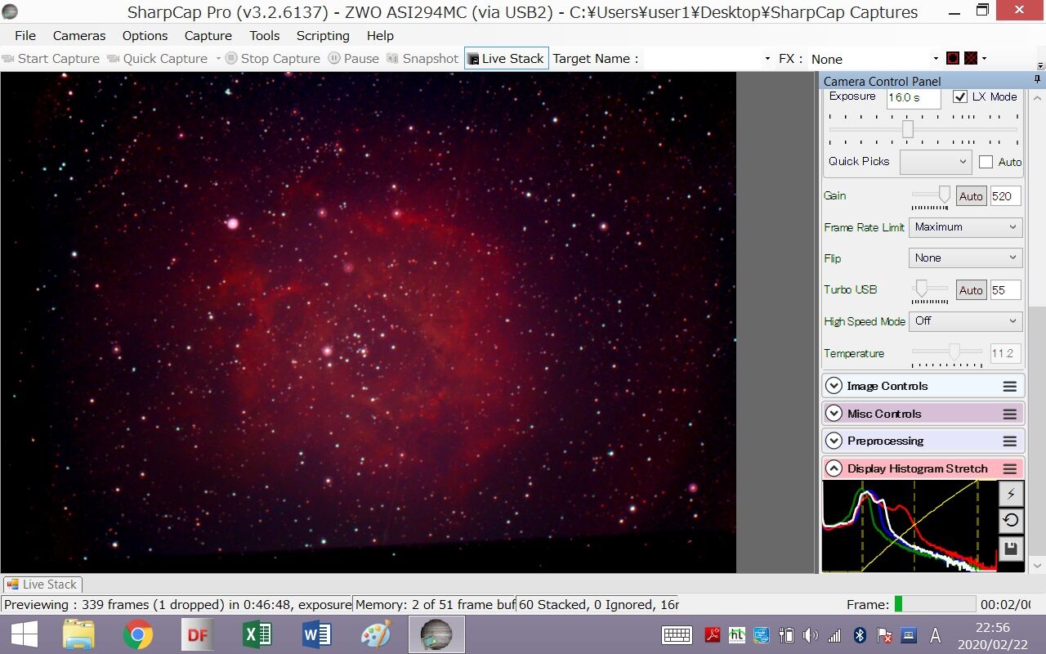Click the Pause button
This screenshot has width=1046, height=654.
354,59
